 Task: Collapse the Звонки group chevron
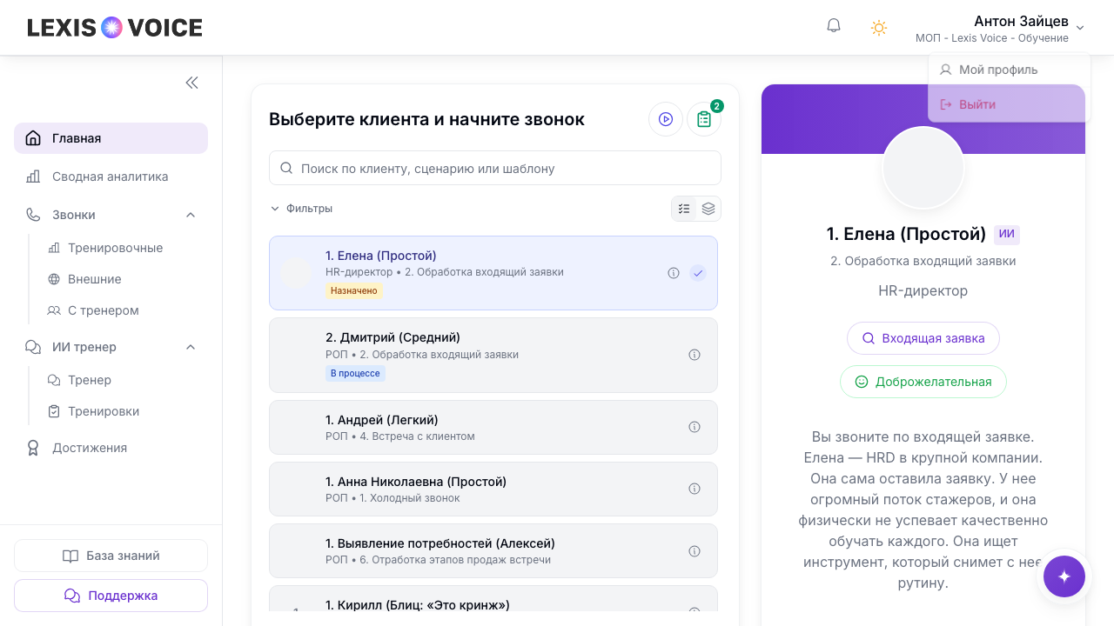point(191,215)
